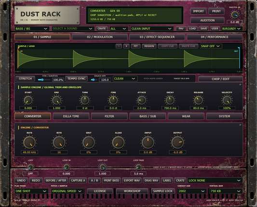
Task: Click the INPUT gain knob
Action: [x=148, y=142]
